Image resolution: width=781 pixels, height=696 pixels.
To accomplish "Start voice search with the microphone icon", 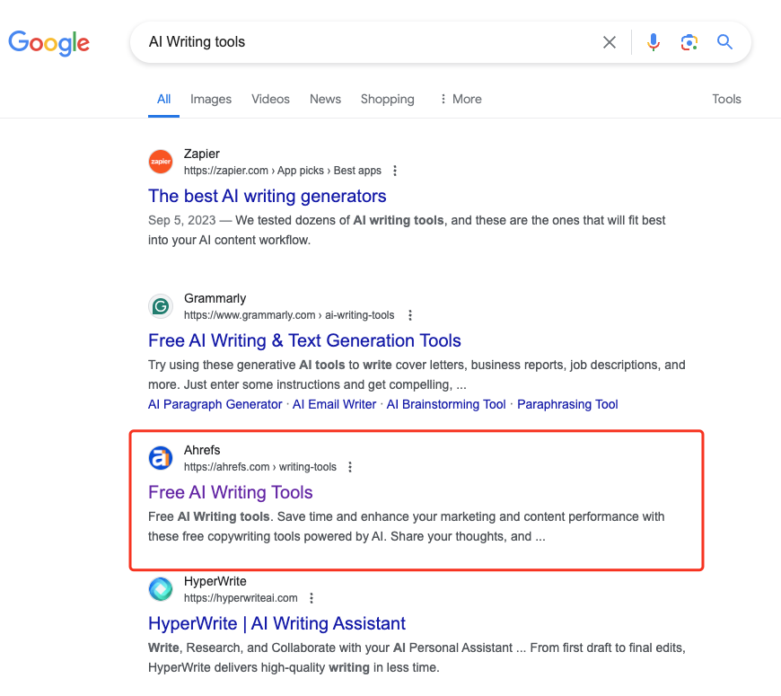I will [x=653, y=42].
